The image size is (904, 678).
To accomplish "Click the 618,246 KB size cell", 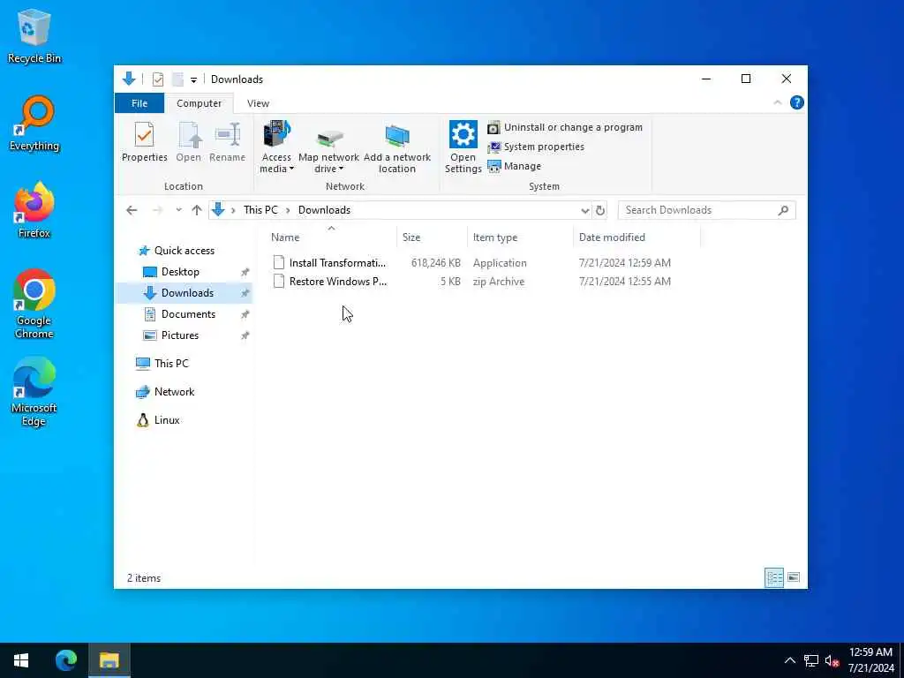I will coord(436,263).
